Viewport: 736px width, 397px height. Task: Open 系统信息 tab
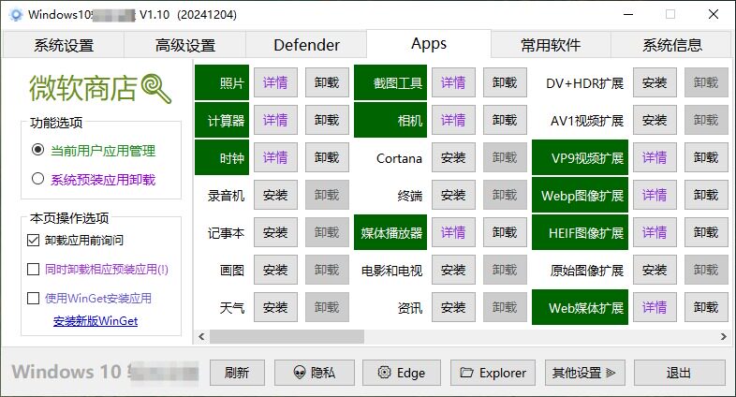coord(672,46)
